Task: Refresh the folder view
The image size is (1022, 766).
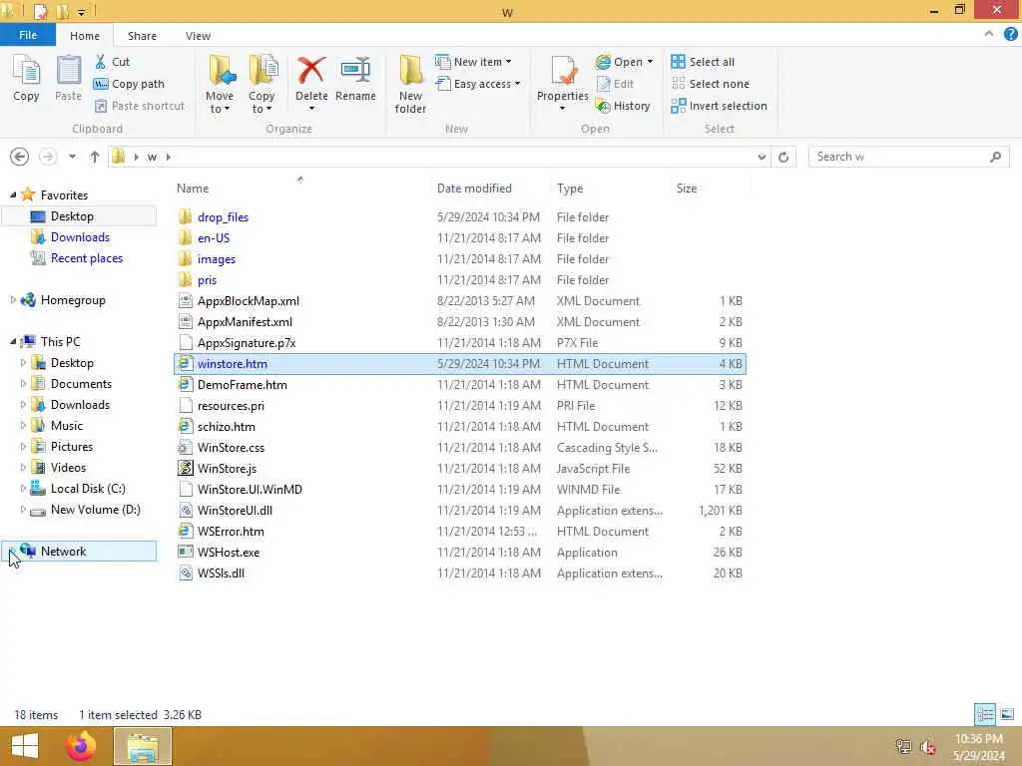Action: pyautogui.click(x=783, y=157)
